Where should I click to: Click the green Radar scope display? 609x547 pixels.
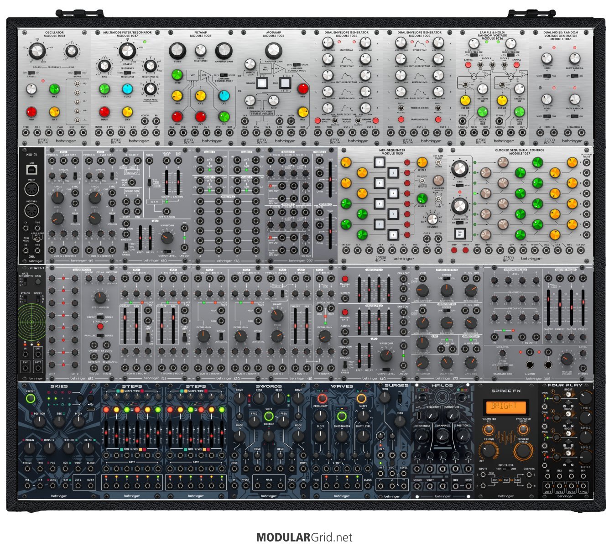tap(31, 321)
